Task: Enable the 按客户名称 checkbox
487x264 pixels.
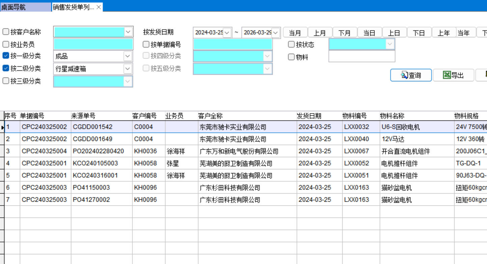Action: point(6,32)
